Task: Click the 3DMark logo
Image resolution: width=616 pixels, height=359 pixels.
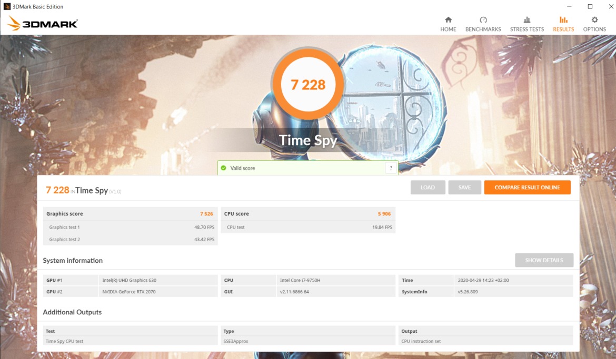Action: 43,23
